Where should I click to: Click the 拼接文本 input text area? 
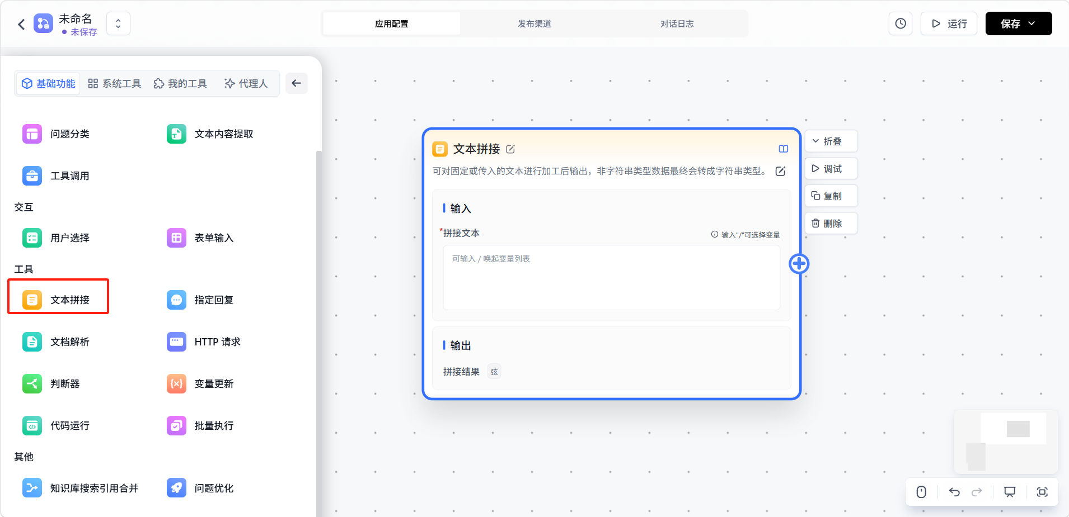(x=611, y=278)
